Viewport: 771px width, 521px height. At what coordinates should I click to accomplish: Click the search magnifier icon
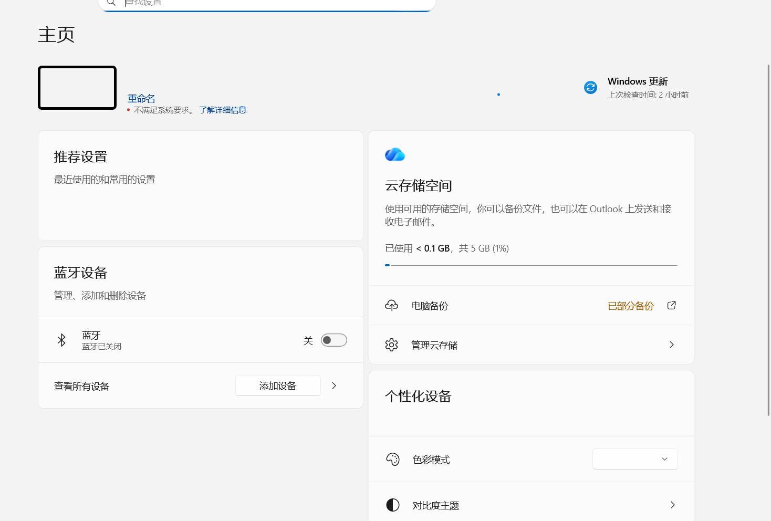[x=111, y=3]
